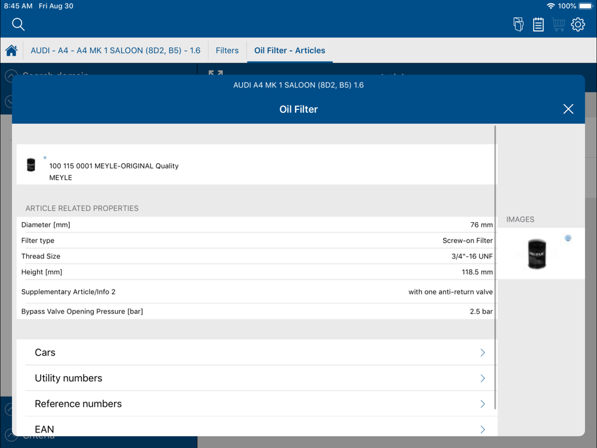Select the Supplementary Article/Info 2 label

tap(68, 292)
